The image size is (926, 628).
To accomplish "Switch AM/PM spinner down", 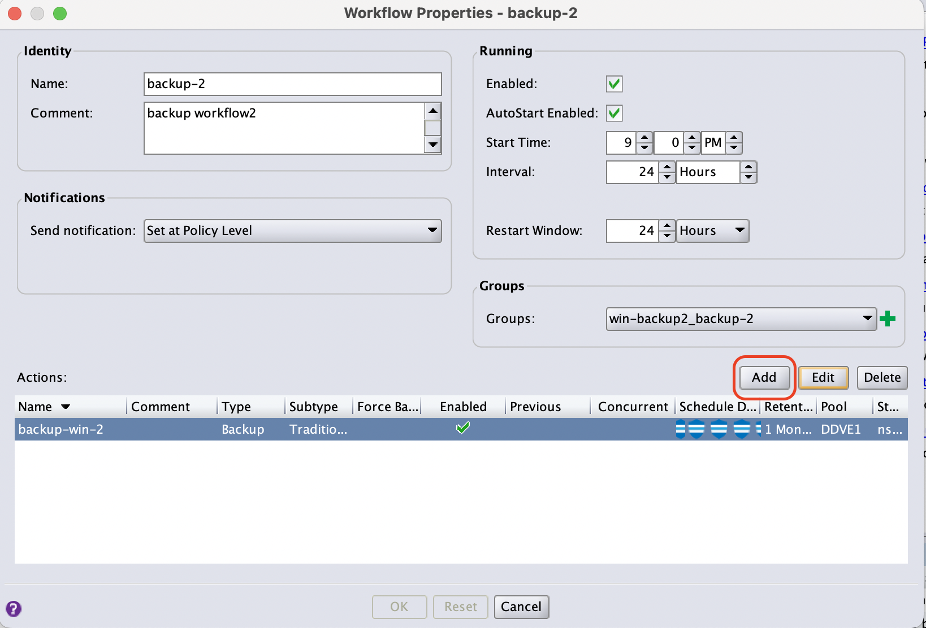I will point(734,148).
